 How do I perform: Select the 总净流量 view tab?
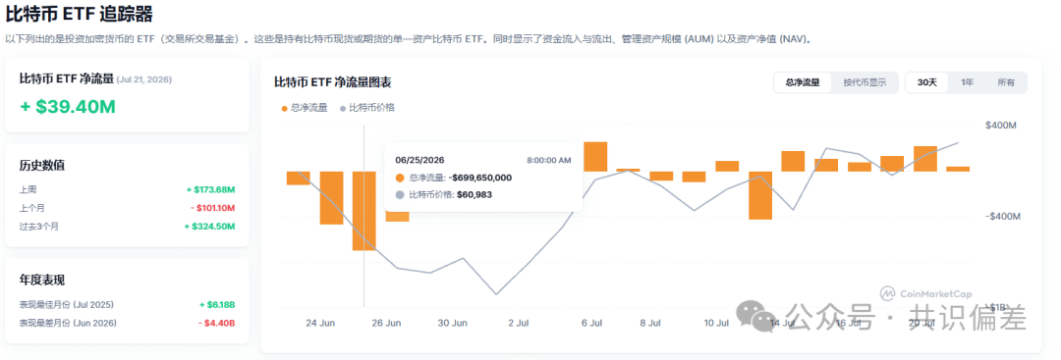(803, 82)
